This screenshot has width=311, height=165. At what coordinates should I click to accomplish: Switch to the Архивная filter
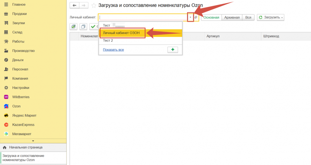coord(232,17)
